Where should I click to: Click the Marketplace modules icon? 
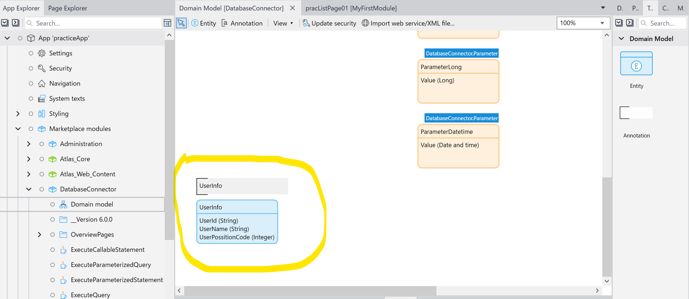pyautogui.click(x=42, y=129)
